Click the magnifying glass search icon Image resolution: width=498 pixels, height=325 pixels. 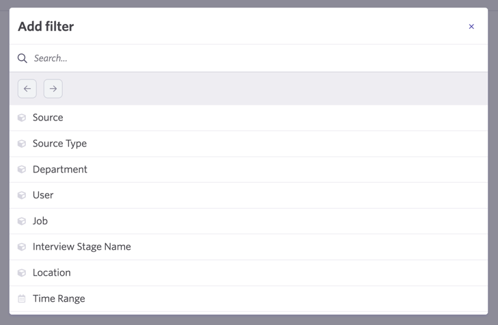click(23, 58)
